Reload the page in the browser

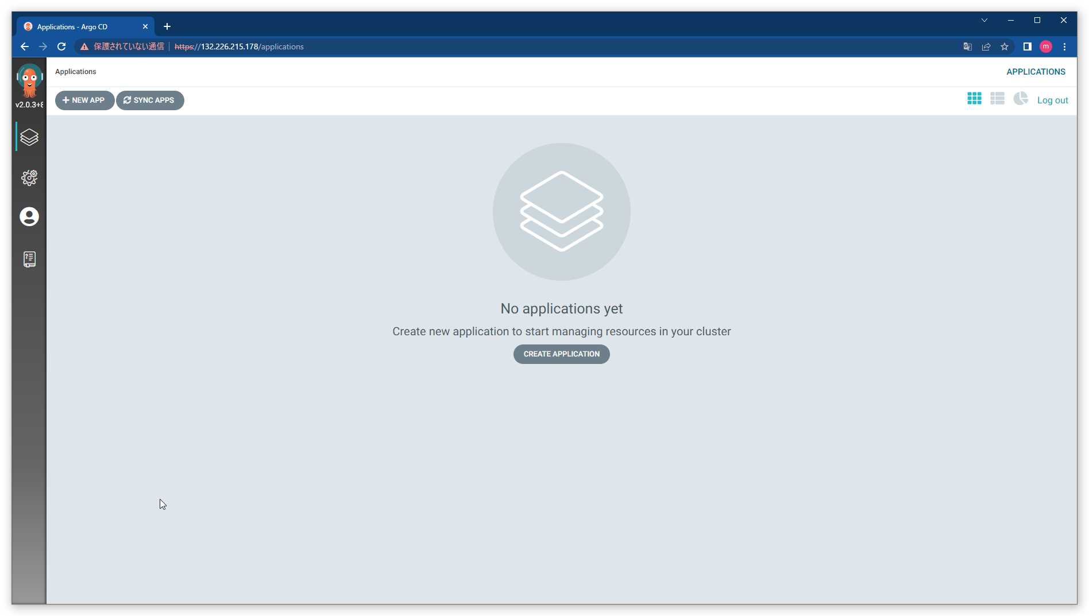[61, 47]
